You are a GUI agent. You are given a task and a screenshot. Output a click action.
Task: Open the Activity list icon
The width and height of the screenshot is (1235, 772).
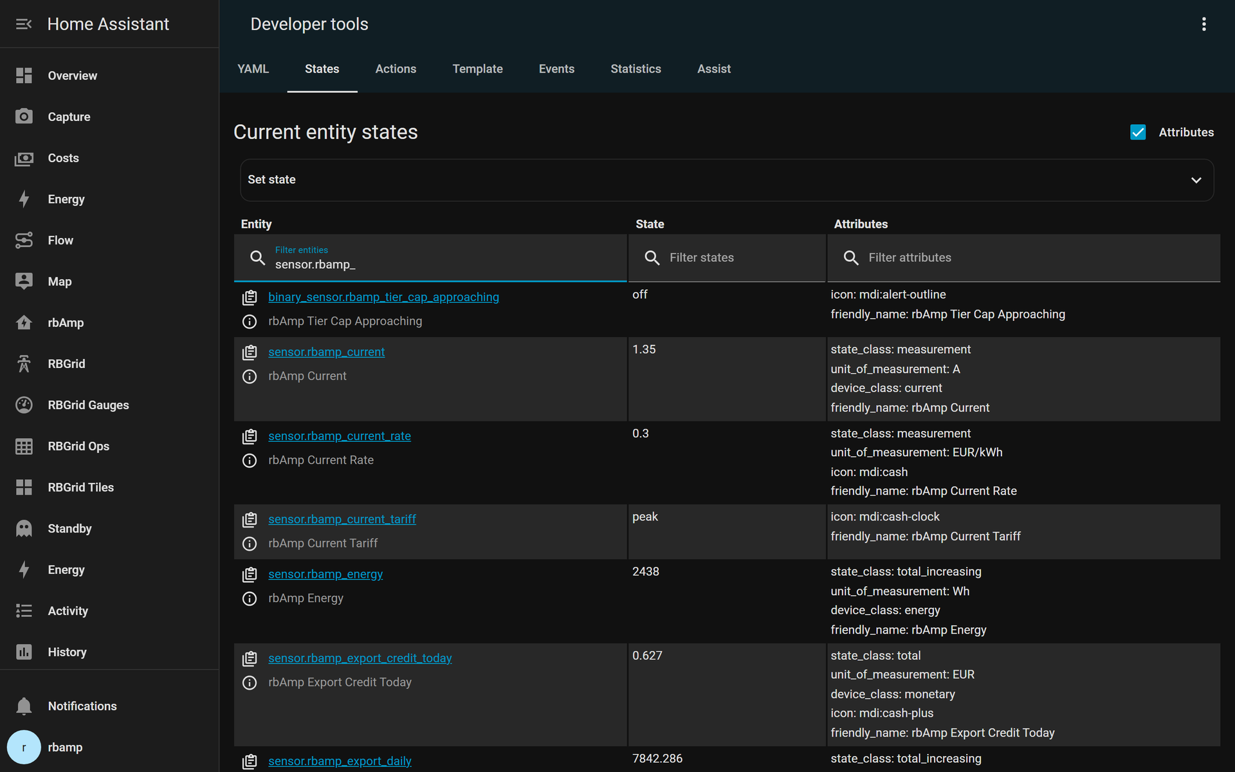pos(24,611)
